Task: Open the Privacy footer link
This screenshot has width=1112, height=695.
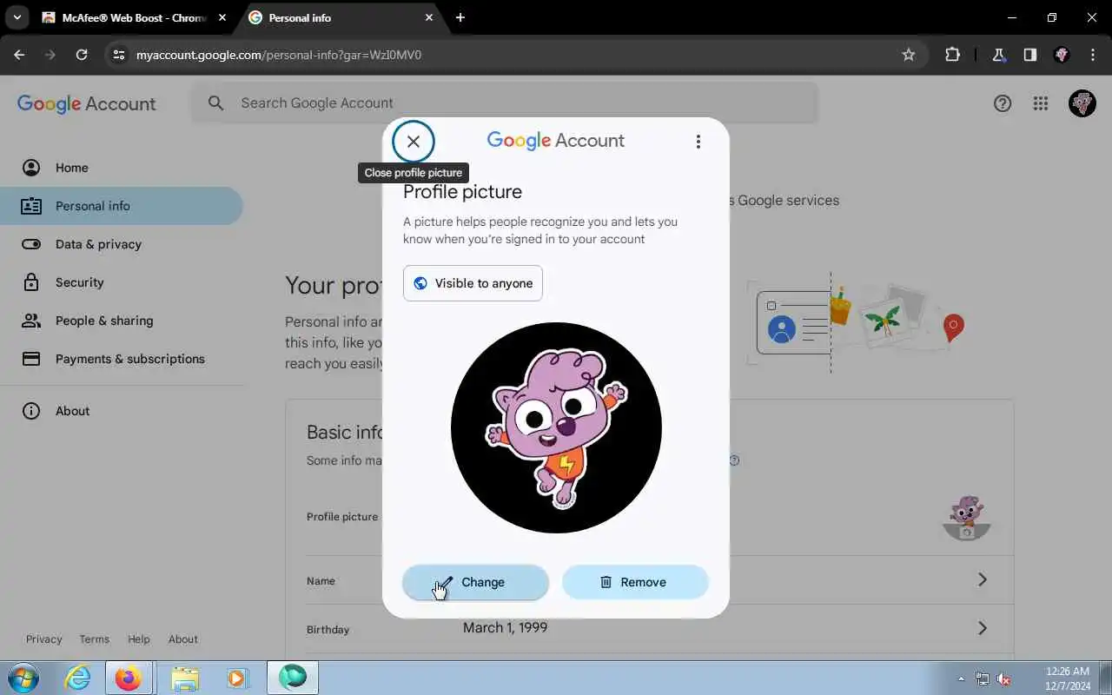Action: (43, 639)
